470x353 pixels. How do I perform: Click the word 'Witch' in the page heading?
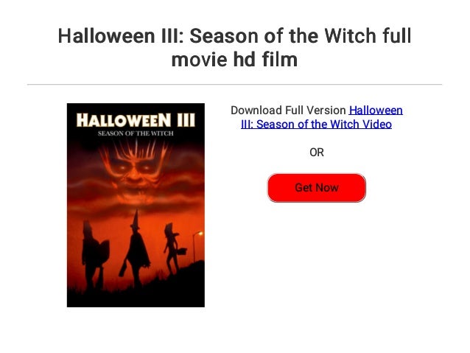point(350,35)
